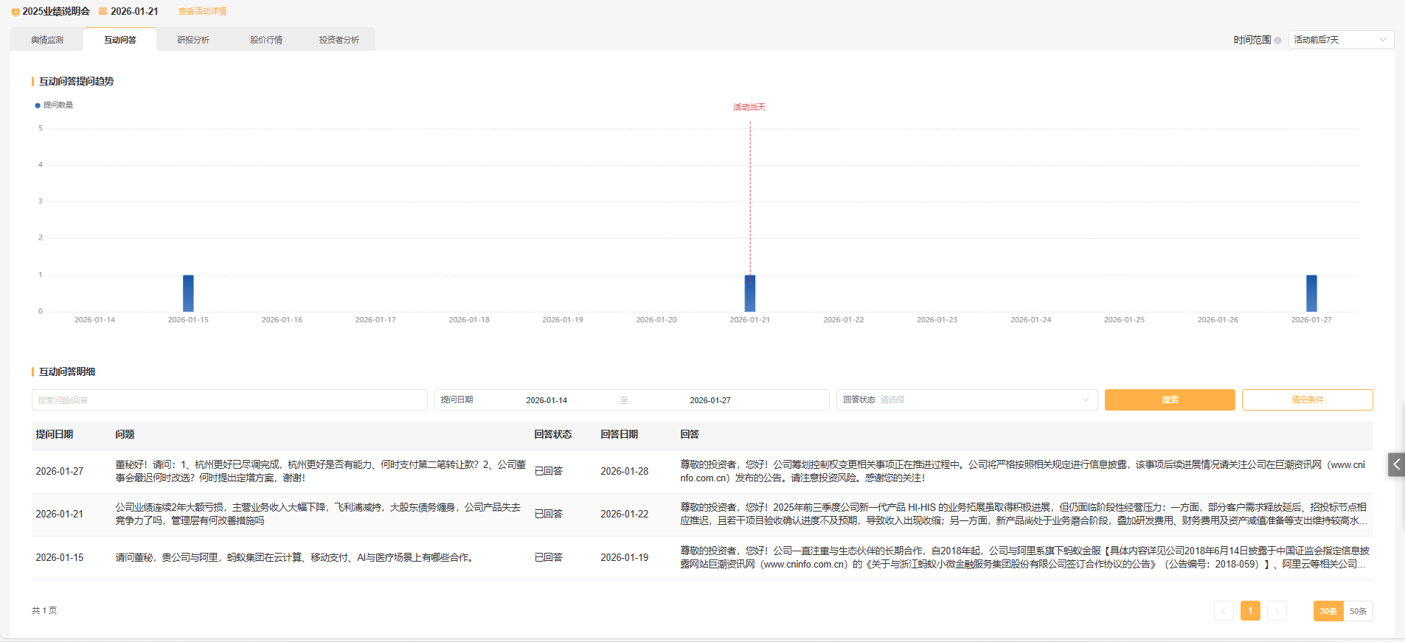Click the answer date 2026-01-19

[x=625, y=558]
